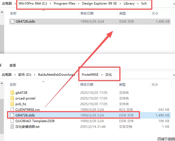Go to Win10Pro X64 (C:) breadcrumb
The height and width of the screenshot is (141, 175).
33,4
